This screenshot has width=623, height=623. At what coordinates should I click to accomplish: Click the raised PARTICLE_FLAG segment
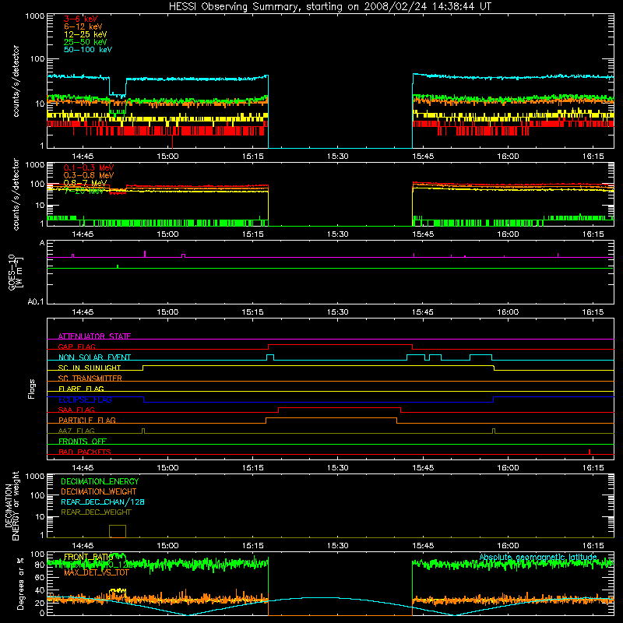(331, 418)
